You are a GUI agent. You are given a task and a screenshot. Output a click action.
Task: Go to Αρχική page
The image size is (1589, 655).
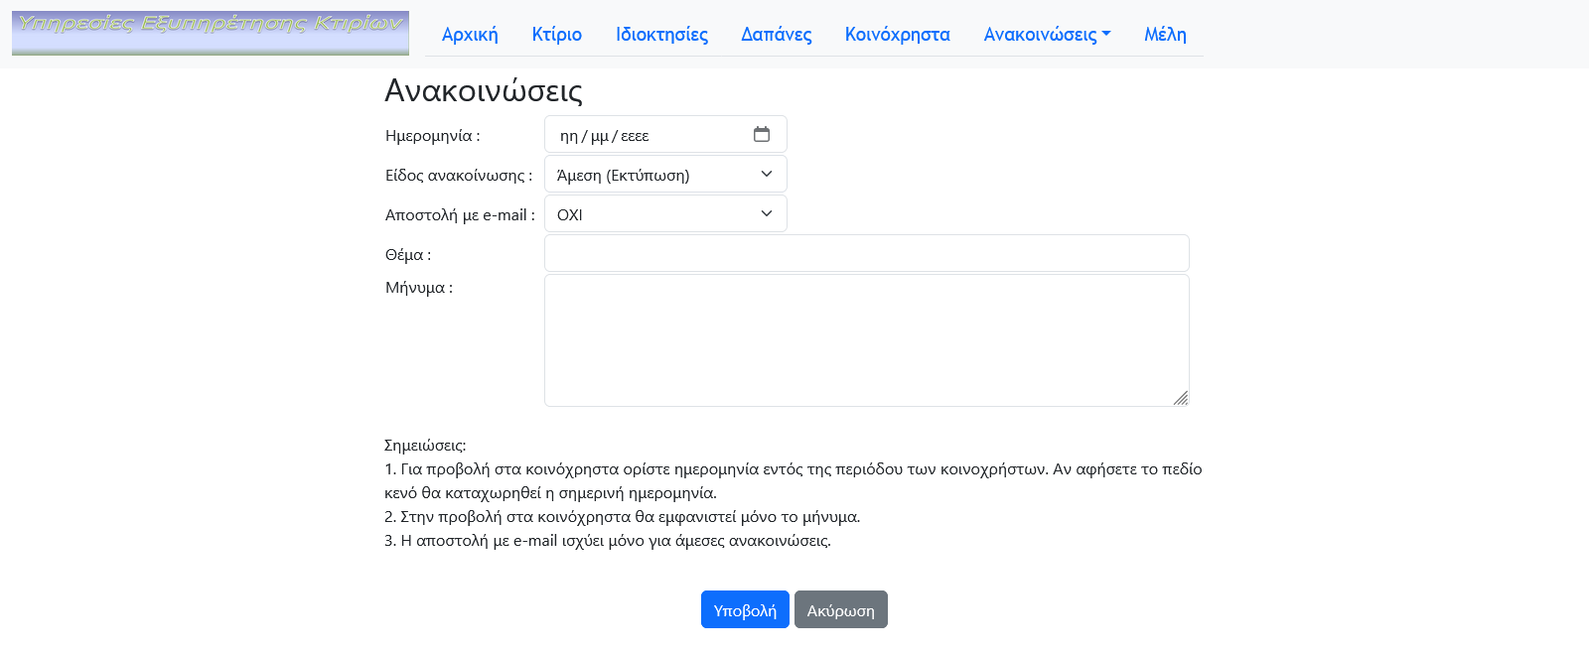tap(470, 34)
